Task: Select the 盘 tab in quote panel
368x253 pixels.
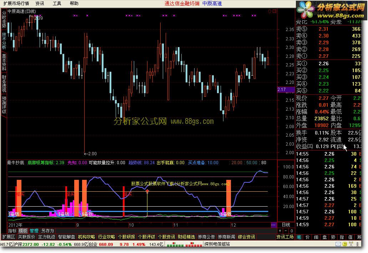Action: (324, 237)
